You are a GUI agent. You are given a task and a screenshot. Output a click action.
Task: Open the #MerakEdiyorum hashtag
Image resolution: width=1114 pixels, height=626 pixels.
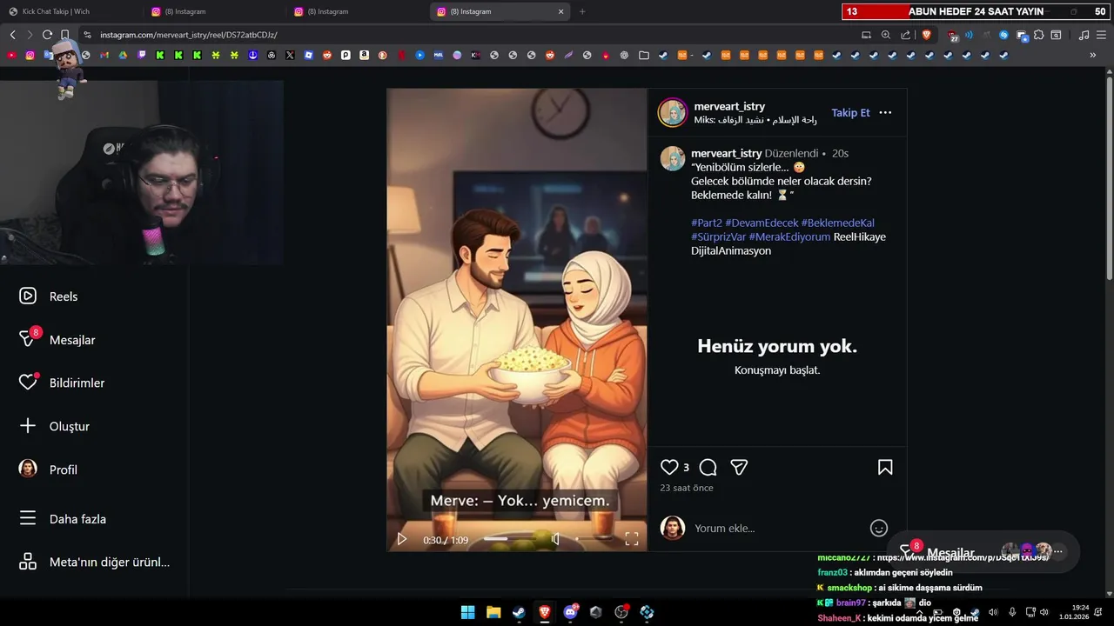pyautogui.click(x=789, y=236)
